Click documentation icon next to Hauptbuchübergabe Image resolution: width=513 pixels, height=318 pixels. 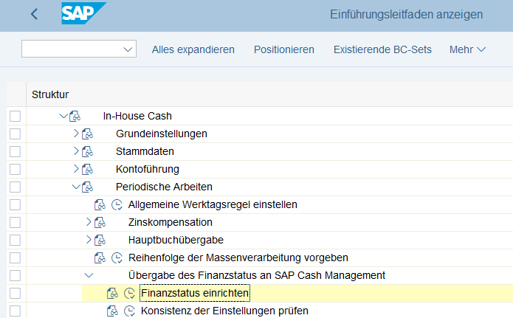pos(100,240)
